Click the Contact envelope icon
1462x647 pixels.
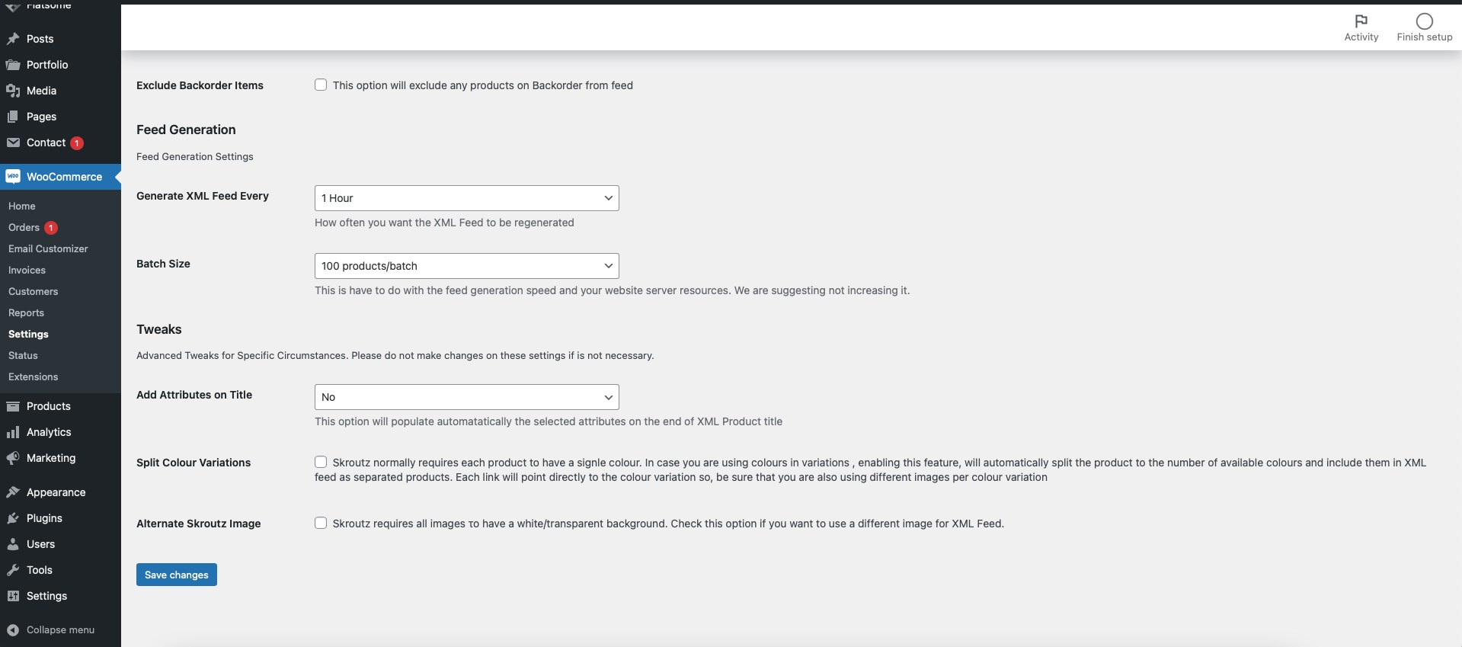point(13,143)
